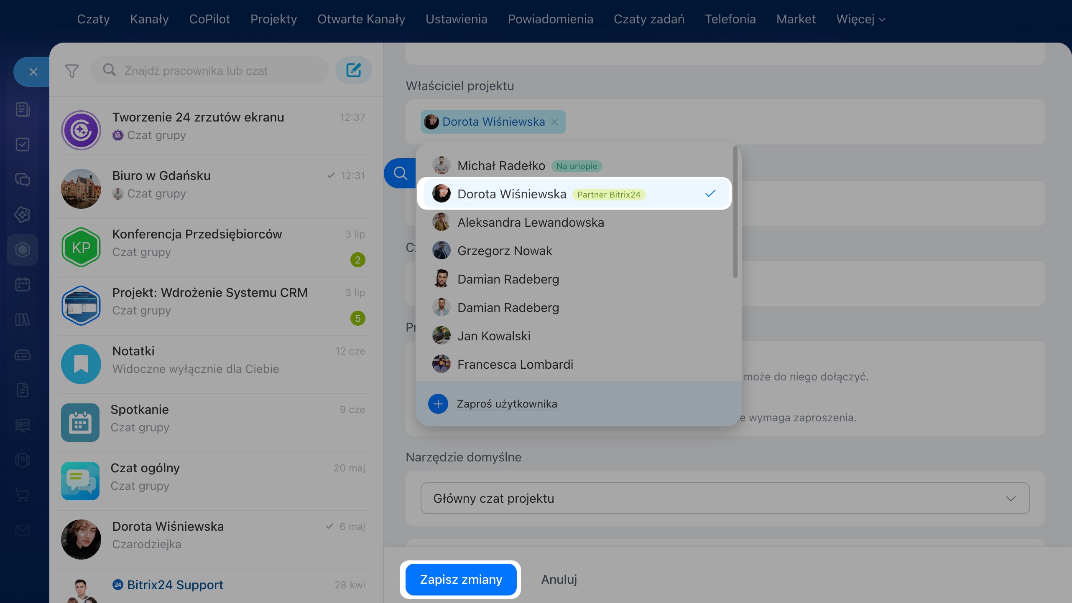The width and height of the screenshot is (1072, 603).
Task: Switch to the Kanały tab
Action: pos(149,19)
